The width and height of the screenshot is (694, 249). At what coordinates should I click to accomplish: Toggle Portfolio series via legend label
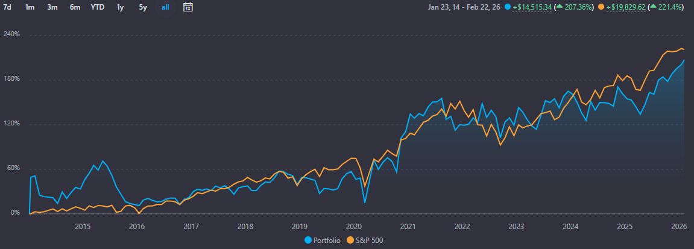click(x=327, y=240)
